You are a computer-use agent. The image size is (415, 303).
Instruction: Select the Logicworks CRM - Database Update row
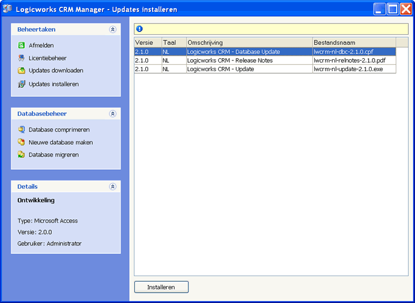265,52
